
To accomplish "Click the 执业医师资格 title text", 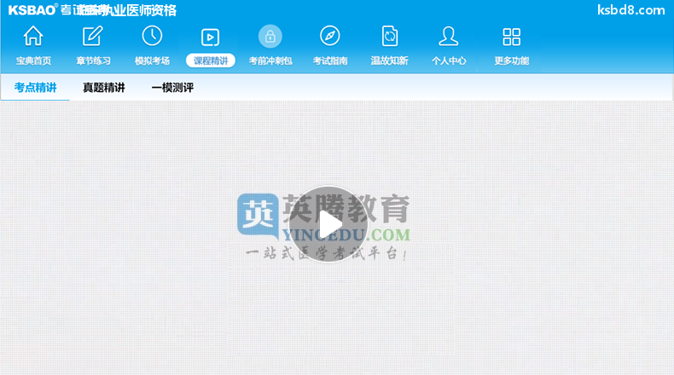I will 138,10.
